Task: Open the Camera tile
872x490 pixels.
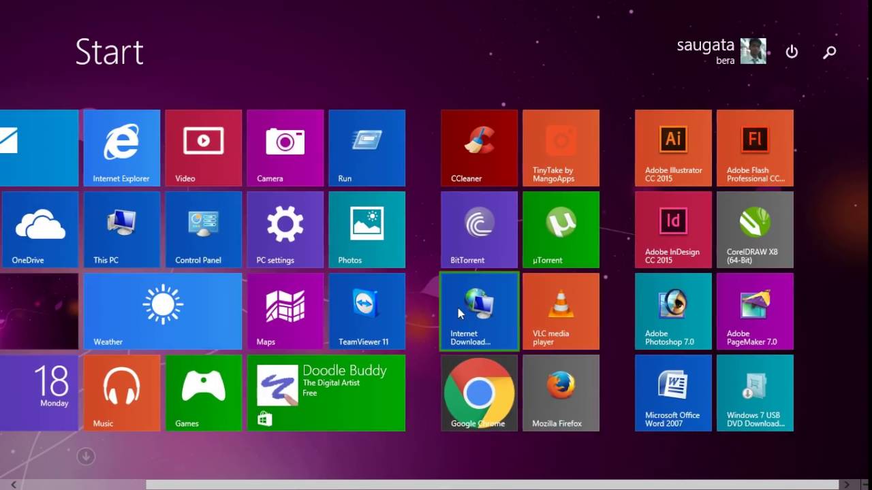Action: point(285,148)
